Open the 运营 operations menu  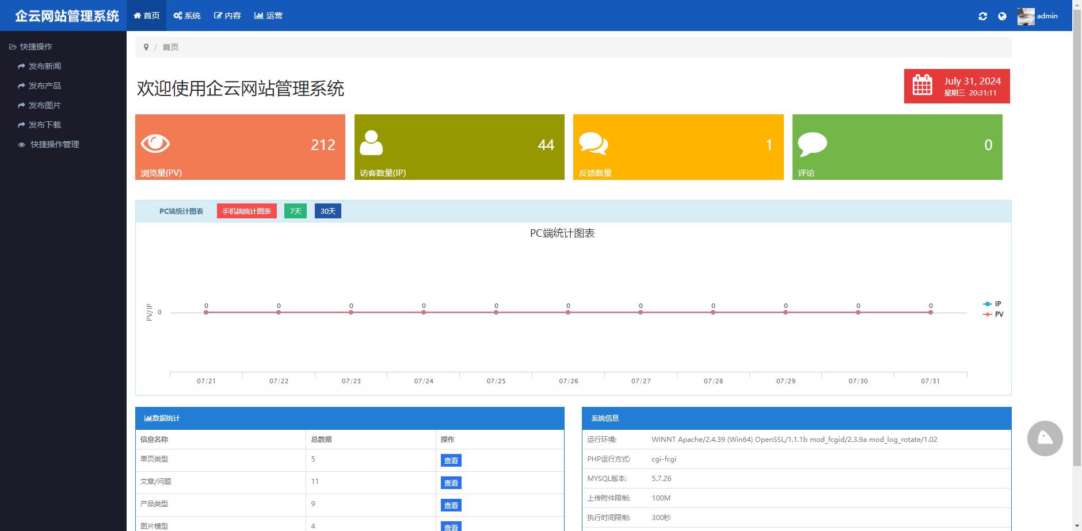pos(268,16)
